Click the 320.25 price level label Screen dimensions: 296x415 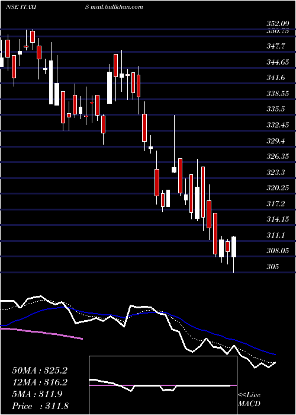point(278,188)
